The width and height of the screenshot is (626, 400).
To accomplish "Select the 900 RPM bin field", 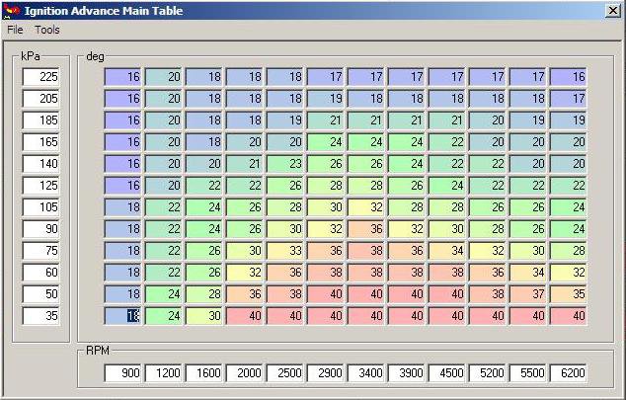I will pyautogui.click(x=123, y=373).
